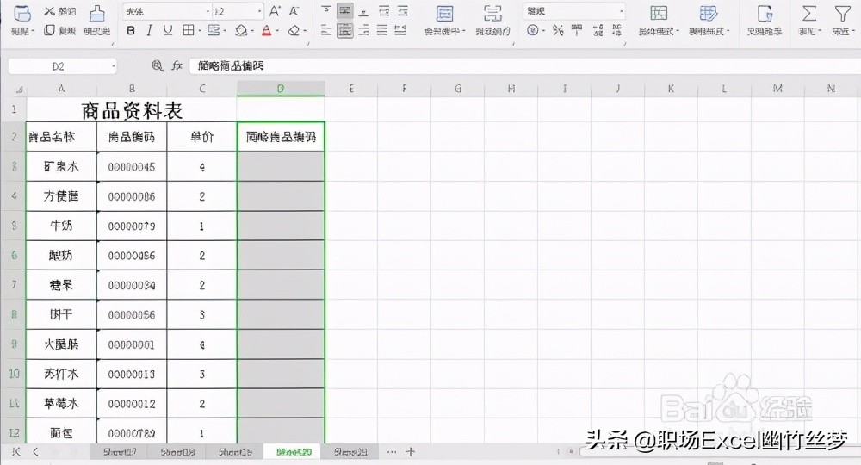Click the Wrap Text icon

point(492,14)
